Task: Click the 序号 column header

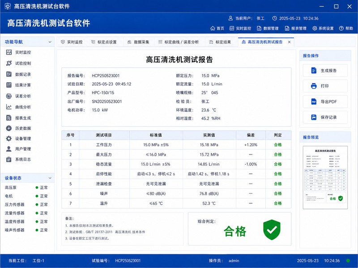Action: click(x=70, y=135)
